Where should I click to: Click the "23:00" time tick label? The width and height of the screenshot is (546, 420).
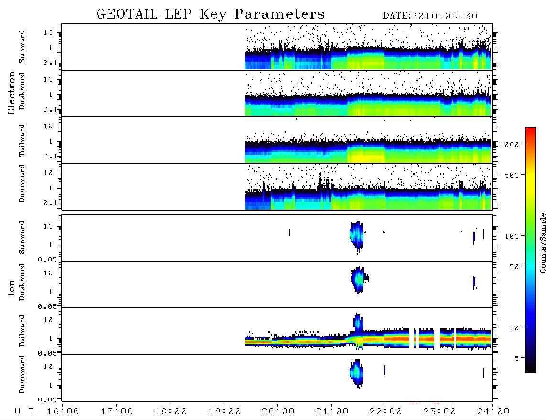click(x=439, y=412)
